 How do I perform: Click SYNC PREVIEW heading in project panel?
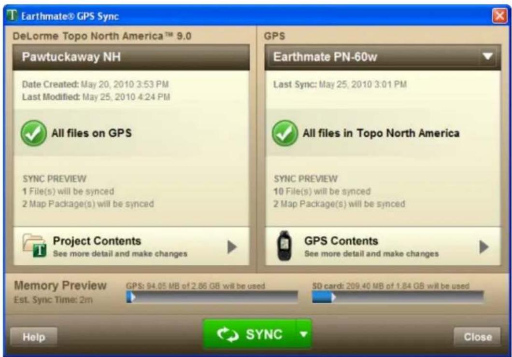tap(55, 178)
